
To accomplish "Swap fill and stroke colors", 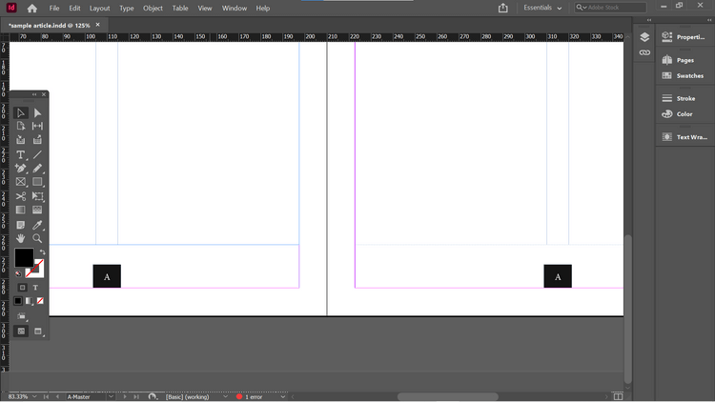I will [42, 252].
